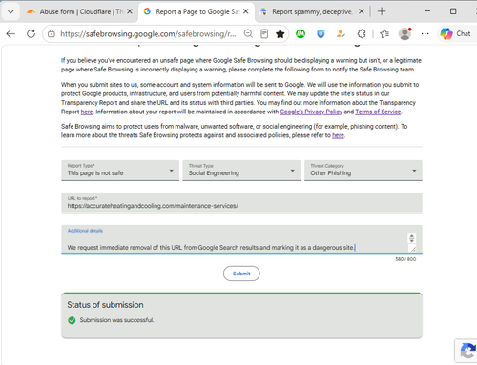
Task: Click the green submission success checkmark
Action: coord(72,320)
